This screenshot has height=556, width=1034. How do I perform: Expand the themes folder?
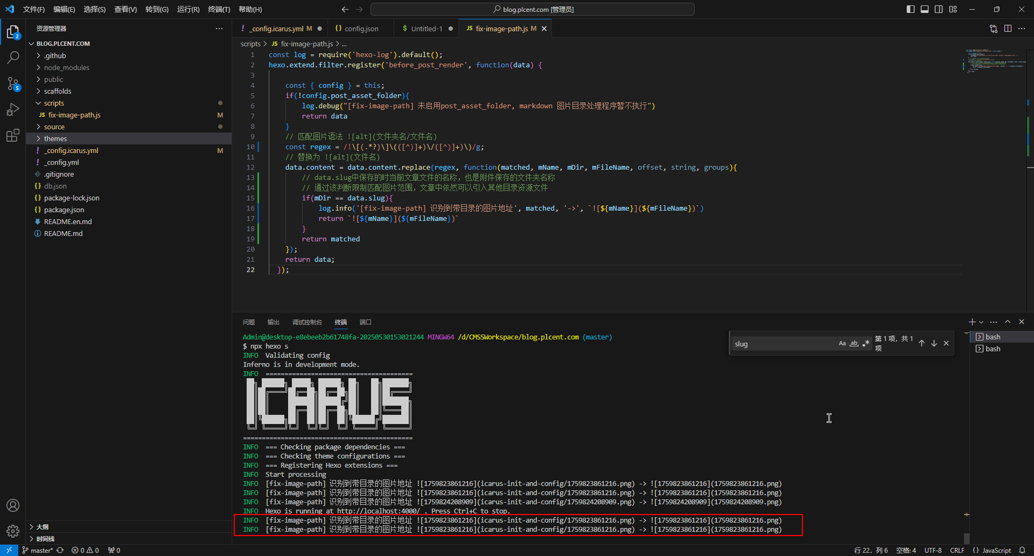point(55,138)
